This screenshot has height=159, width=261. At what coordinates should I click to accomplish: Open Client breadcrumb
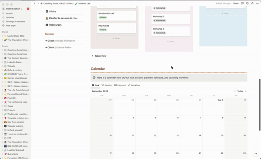[70, 3]
